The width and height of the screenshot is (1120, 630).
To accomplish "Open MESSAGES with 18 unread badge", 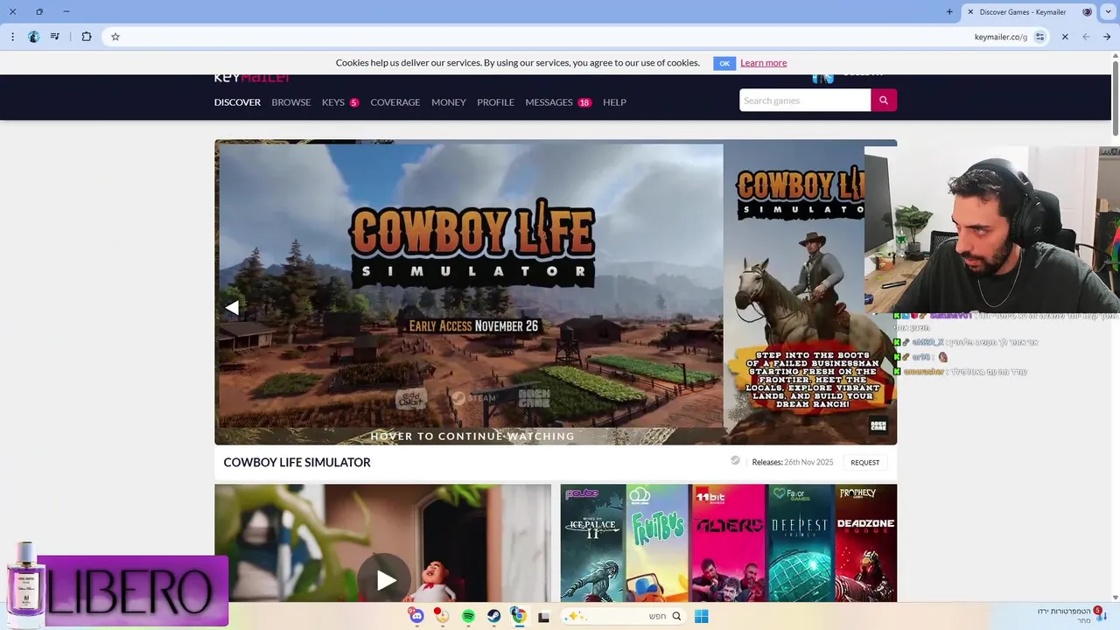I will (x=558, y=102).
